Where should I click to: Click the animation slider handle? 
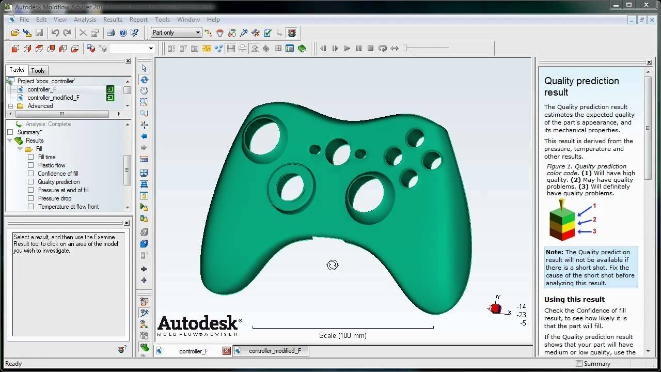pos(406,48)
